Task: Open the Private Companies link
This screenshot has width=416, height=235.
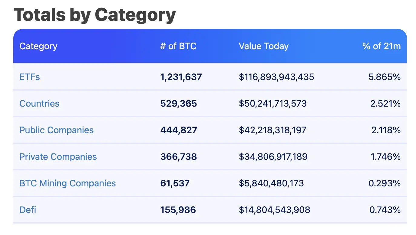Action: [x=58, y=157]
